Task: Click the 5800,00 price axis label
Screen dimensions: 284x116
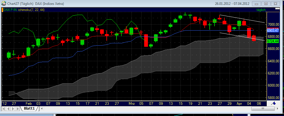Action: point(273,98)
